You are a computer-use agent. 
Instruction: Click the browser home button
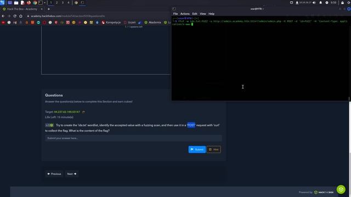[x=21, y=16]
